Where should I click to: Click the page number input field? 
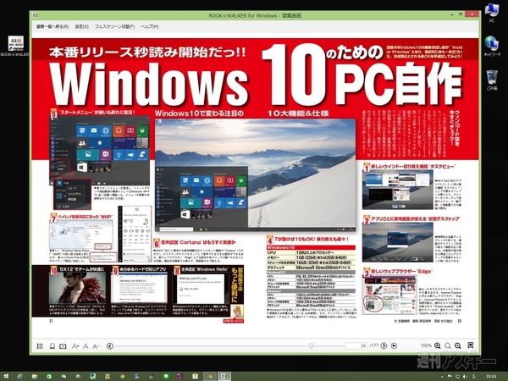coord(356,345)
